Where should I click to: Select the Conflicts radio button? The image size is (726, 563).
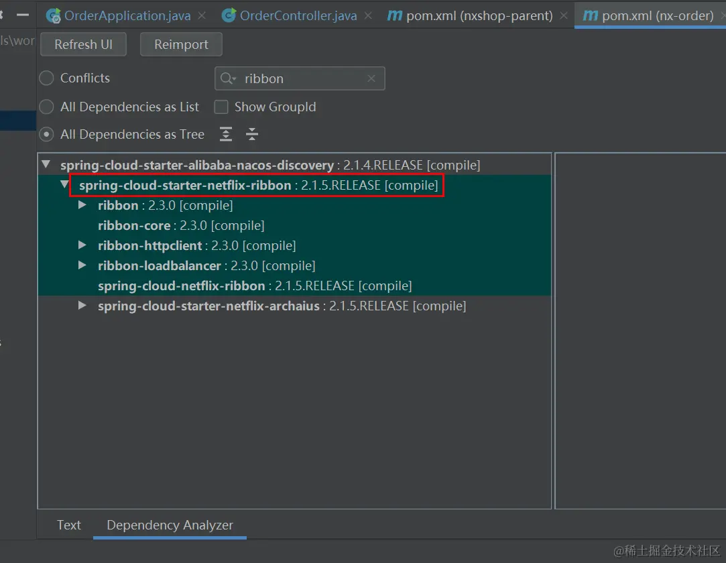pyautogui.click(x=46, y=78)
